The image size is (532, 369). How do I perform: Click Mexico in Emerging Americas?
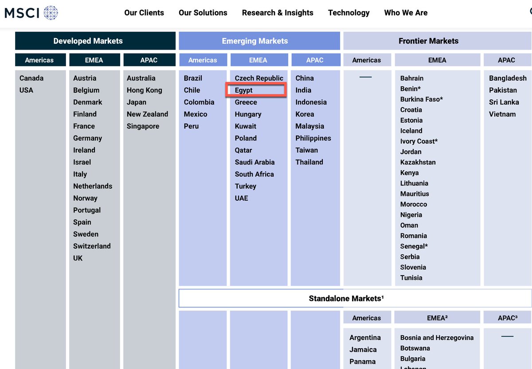coord(196,114)
